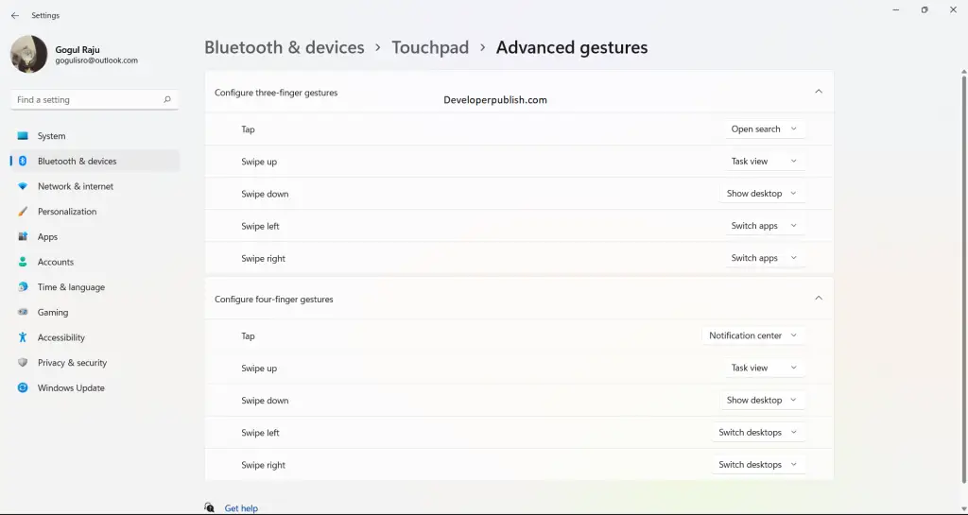
Task: Click the Network & internet Wi-Fi icon
Action: point(23,186)
